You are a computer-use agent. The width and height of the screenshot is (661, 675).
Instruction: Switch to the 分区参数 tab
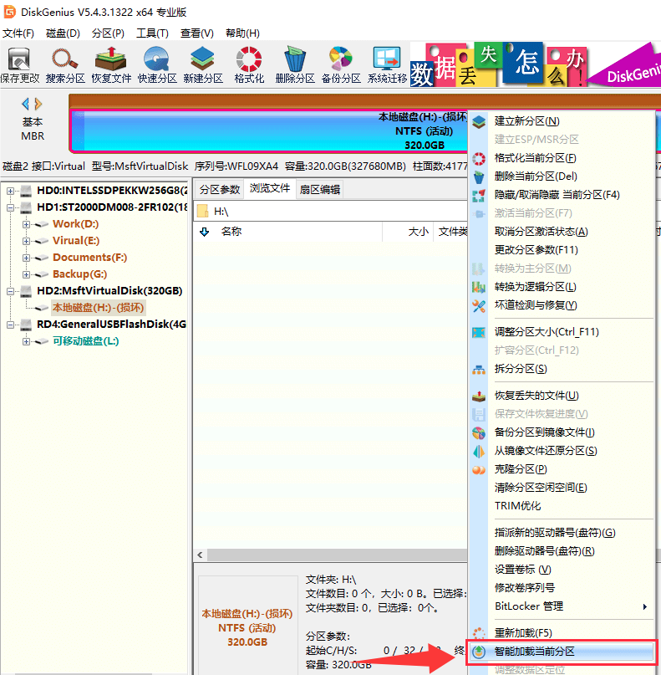(x=219, y=189)
